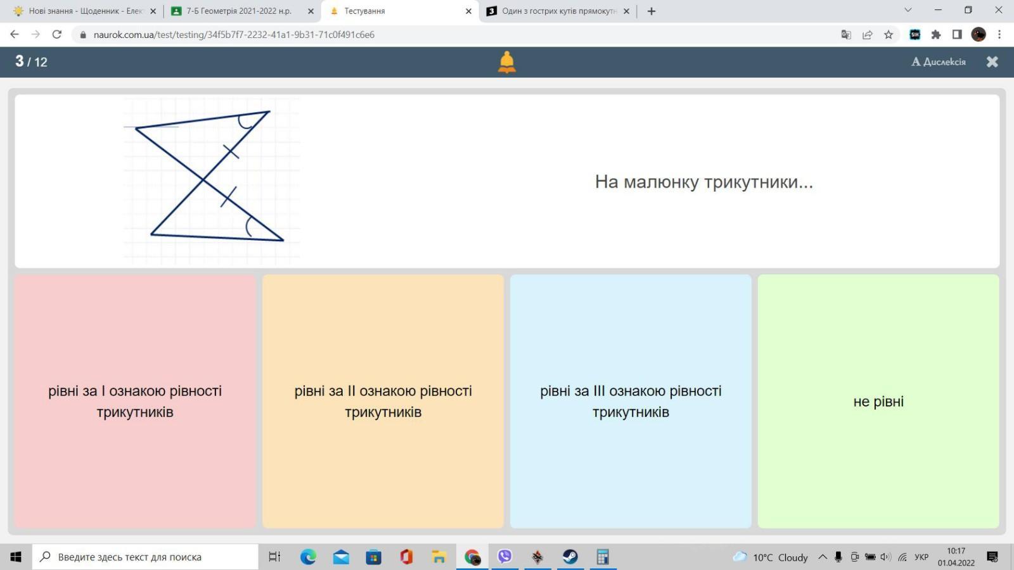Open a new browser tab
Viewport: 1014px width, 570px height.
[x=651, y=11]
